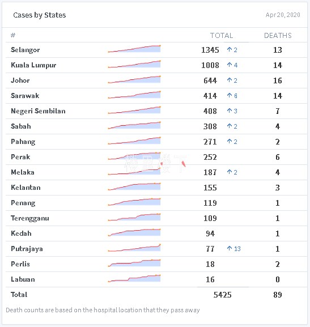
Task: Click the Cases by States heading
Action: [x=40, y=15]
